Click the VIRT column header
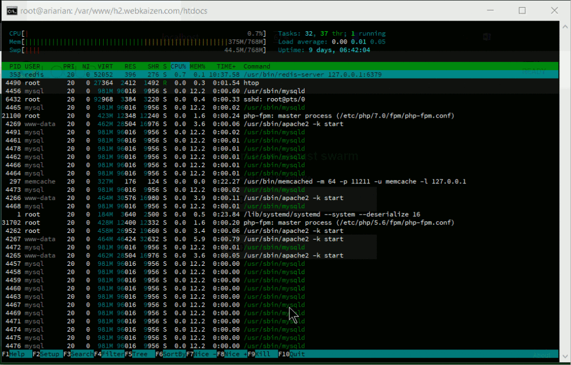The image size is (571, 365). [105, 66]
